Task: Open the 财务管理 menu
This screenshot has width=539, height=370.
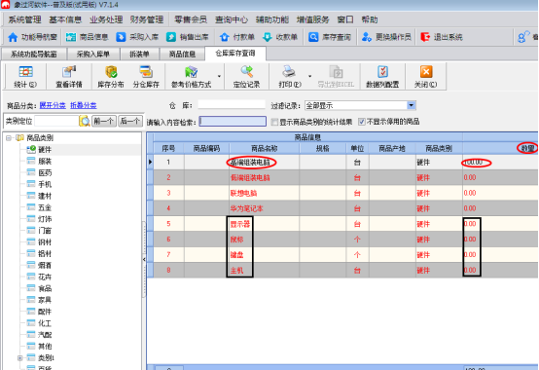Action: tap(147, 19)
